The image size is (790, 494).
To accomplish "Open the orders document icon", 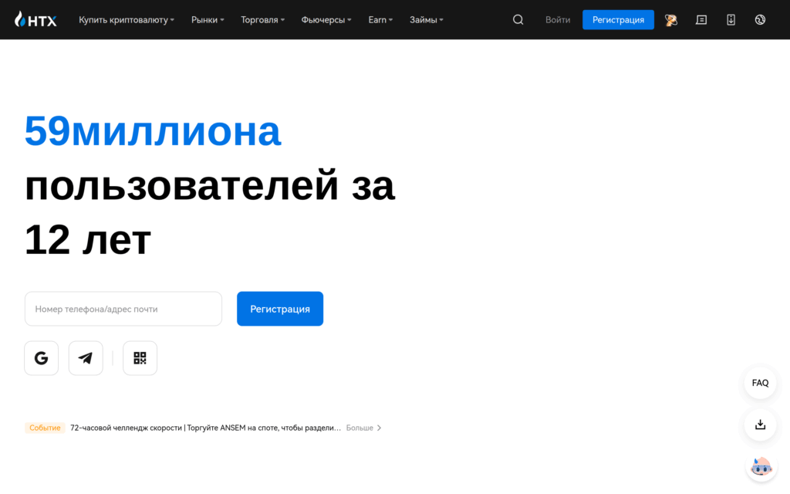I will point(701,19).
